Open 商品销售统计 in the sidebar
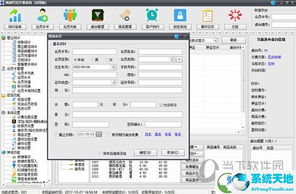296x194 pixels. tap(27, 51)
